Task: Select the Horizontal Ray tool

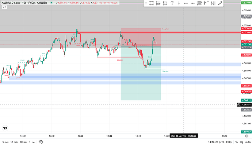Action: [186, 3]
